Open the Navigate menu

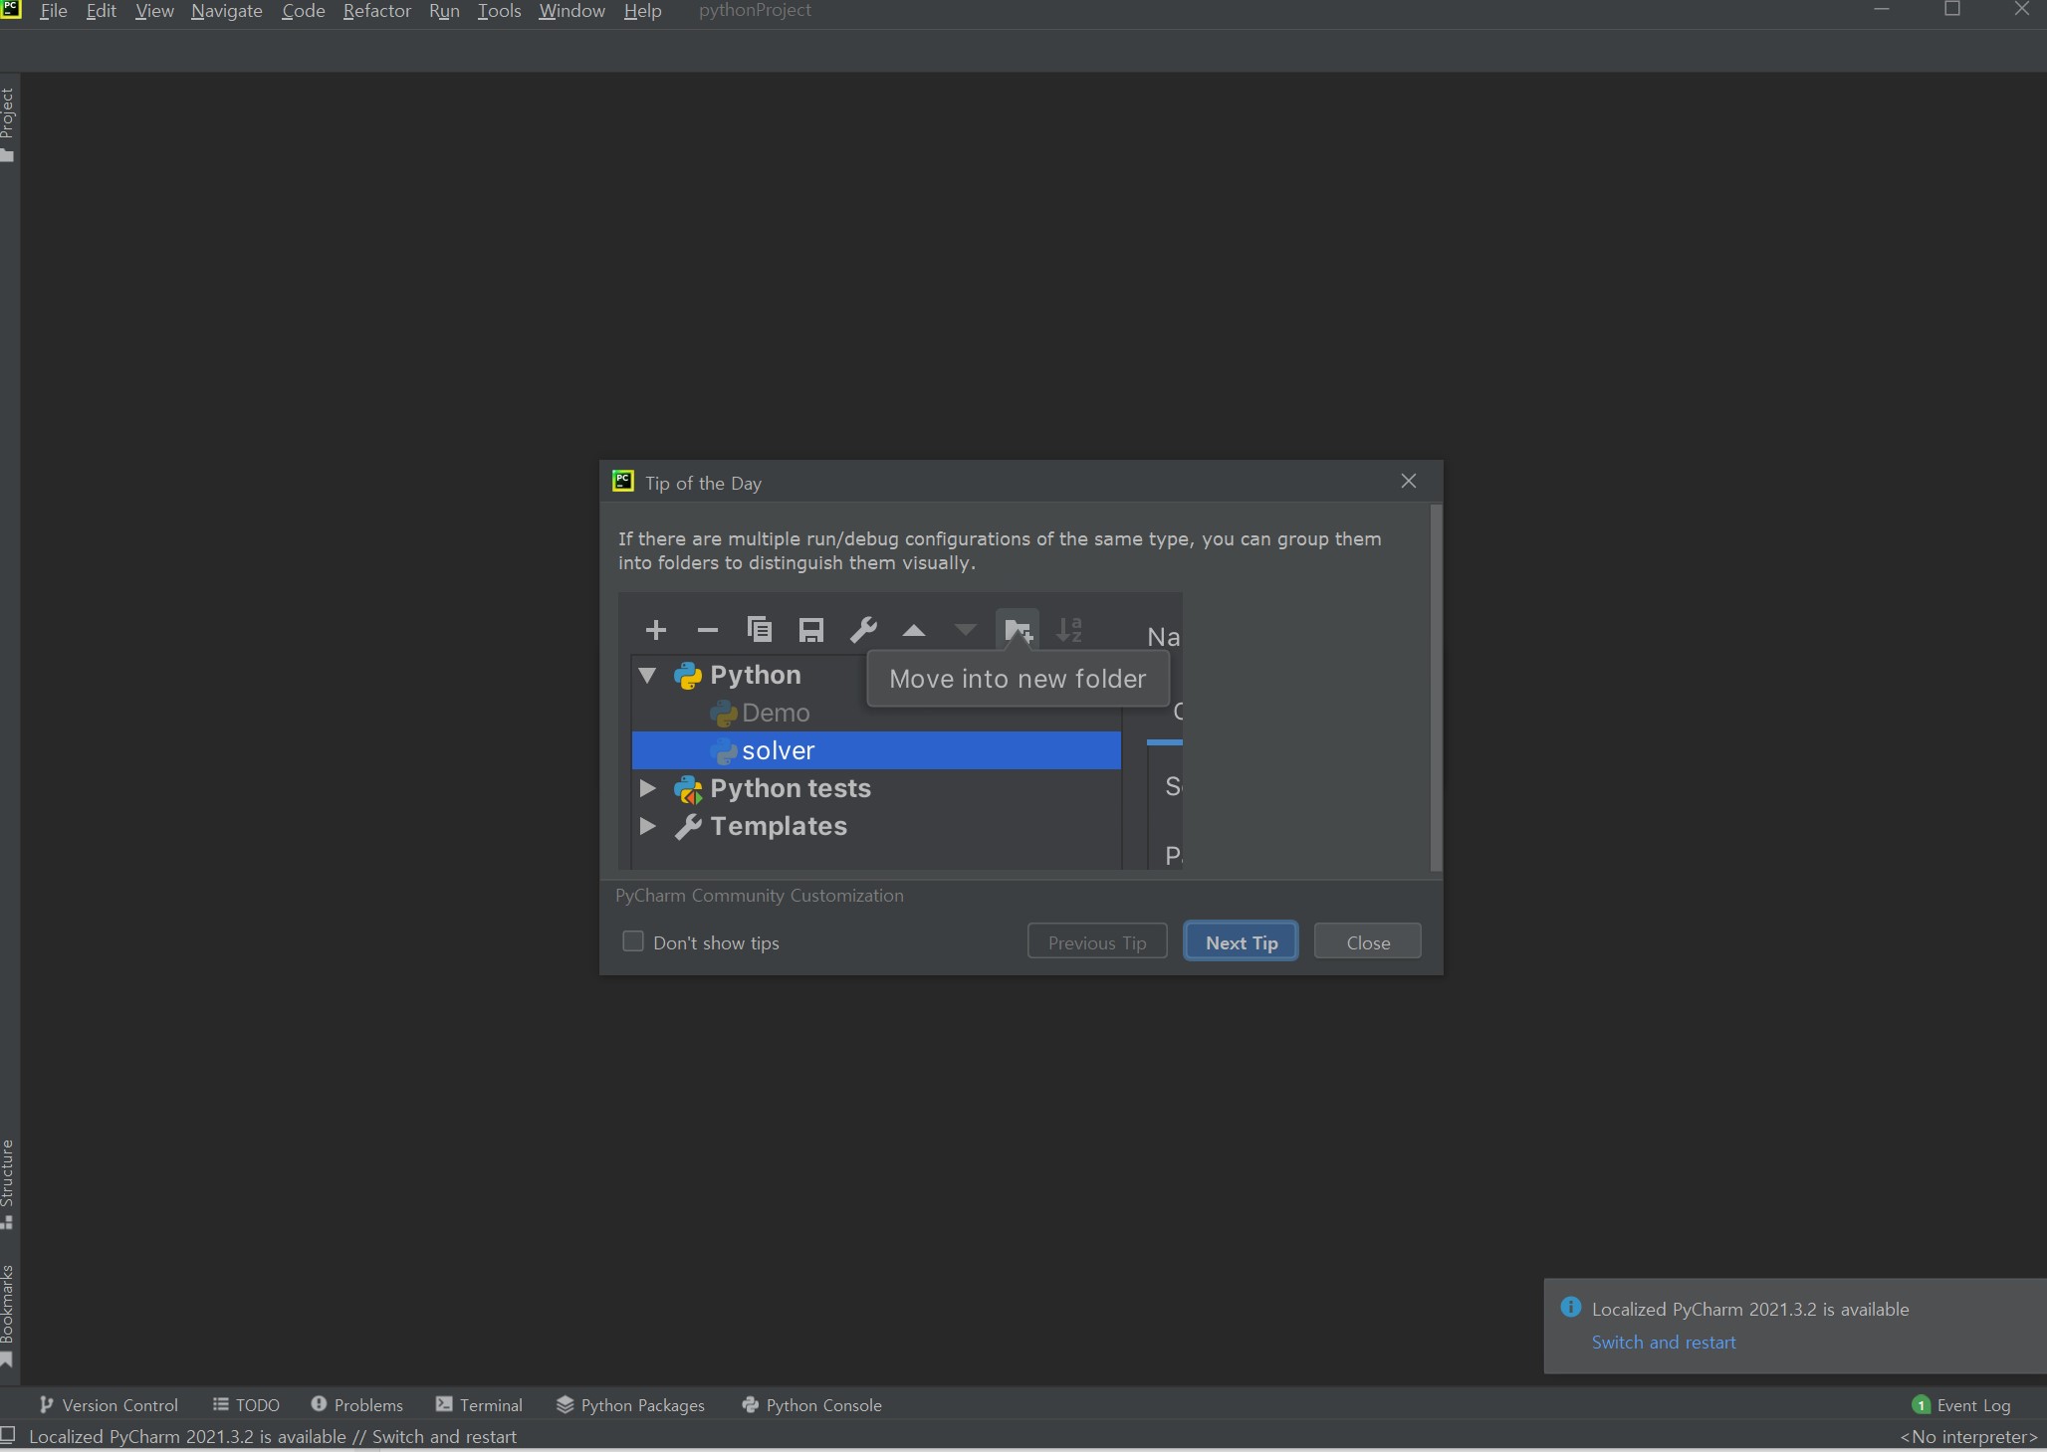pos(226,11)
